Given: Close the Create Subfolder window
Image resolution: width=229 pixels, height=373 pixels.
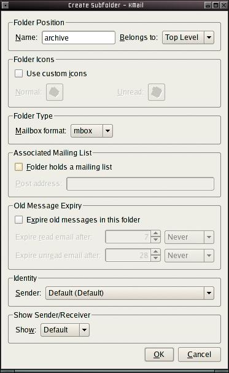Looking at the screenshot, I should coord(223,5).
